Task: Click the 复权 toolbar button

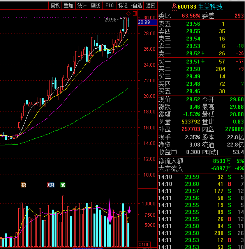Action: point(55,5)
